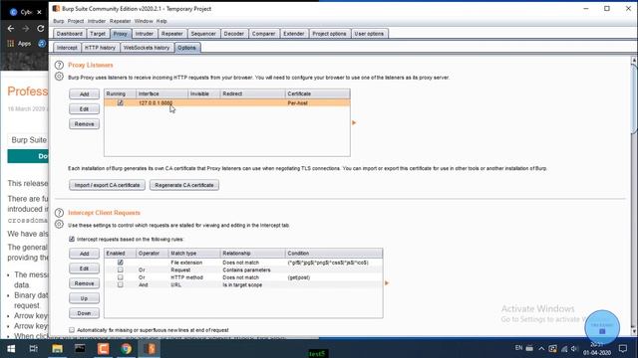Close the browser tab
This screenshot has width=638, height=358.
coord(39,12)
